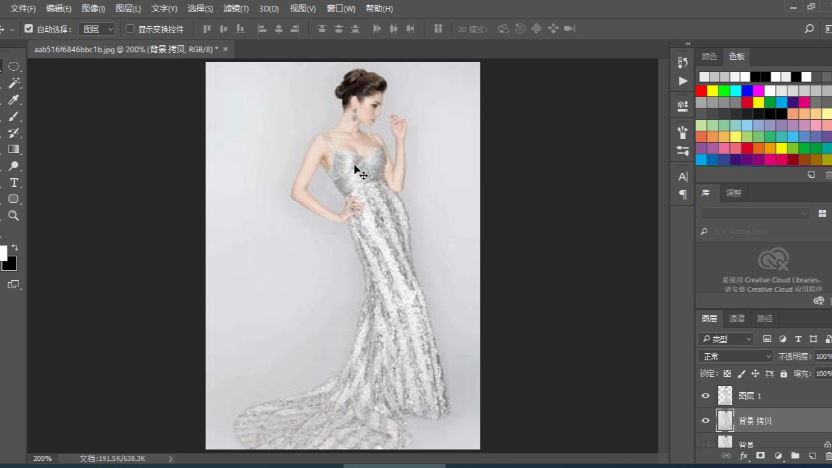Select the Zoom tool in toolbar
The width and height of the screenshot is (832, 468).
click(x=13, y=216)
